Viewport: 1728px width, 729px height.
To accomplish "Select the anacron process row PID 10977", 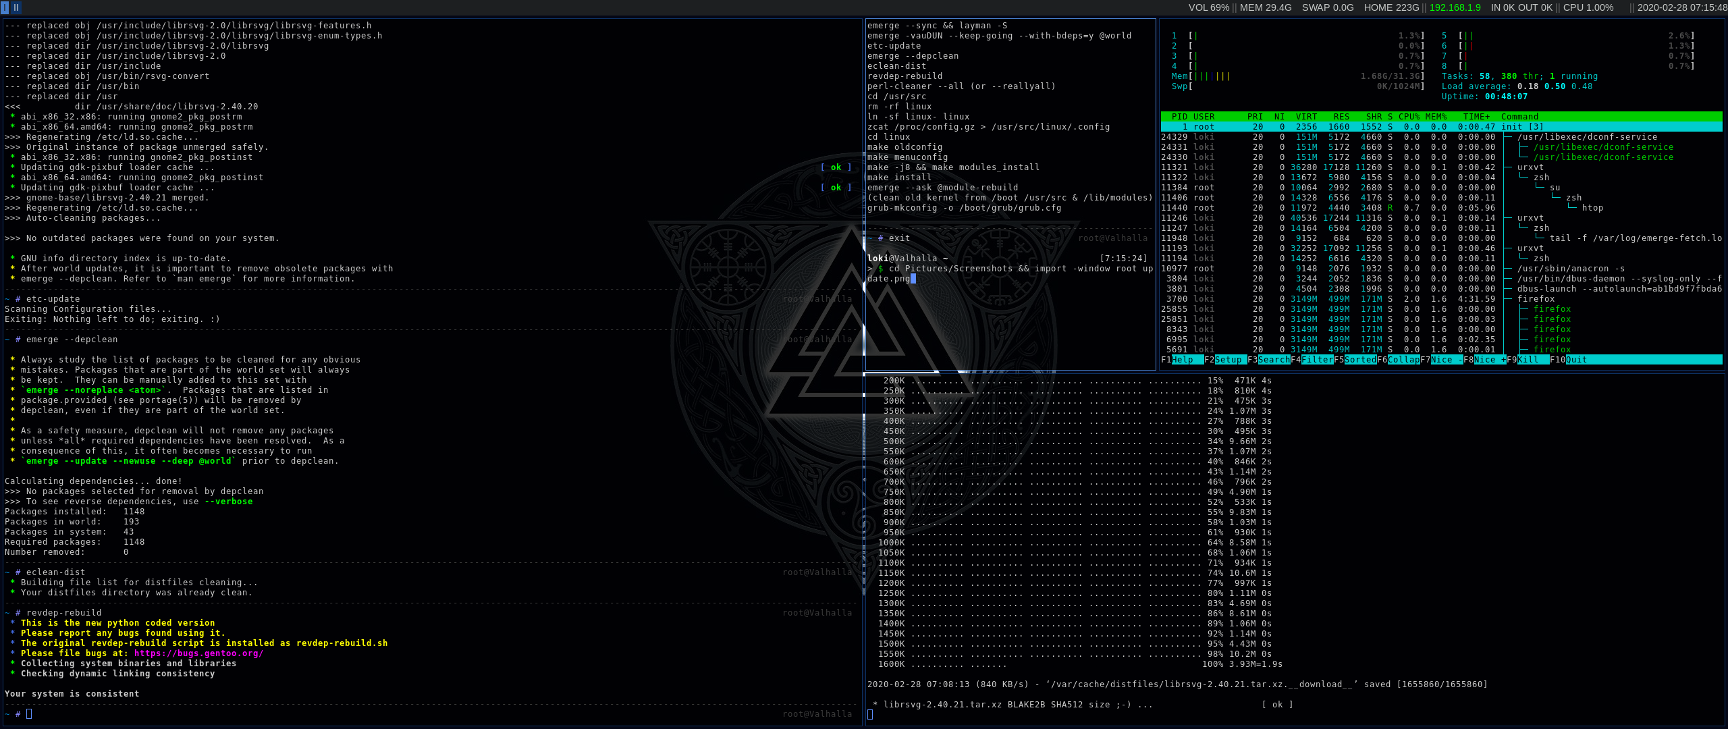I will click(1441, 269).
